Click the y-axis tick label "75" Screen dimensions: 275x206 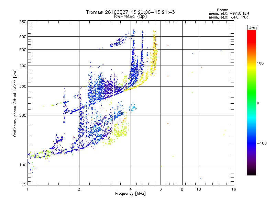click(24, 184)
